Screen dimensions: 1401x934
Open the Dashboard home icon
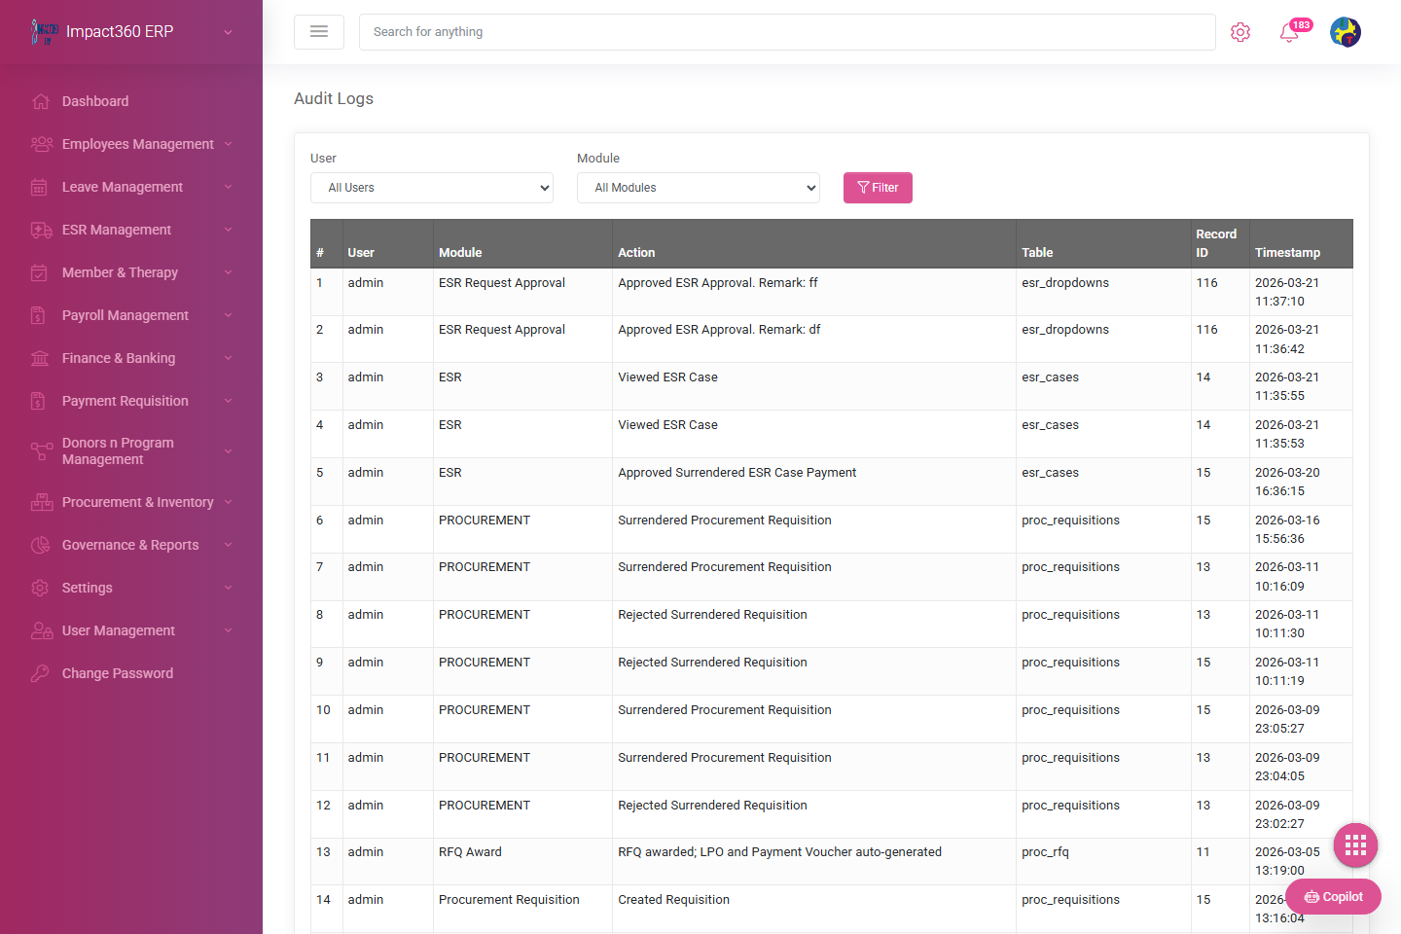[40, 101]
